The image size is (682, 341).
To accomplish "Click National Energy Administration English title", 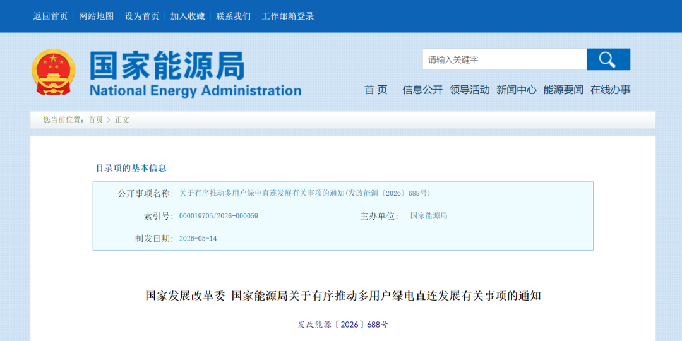I will click(195, 90).
